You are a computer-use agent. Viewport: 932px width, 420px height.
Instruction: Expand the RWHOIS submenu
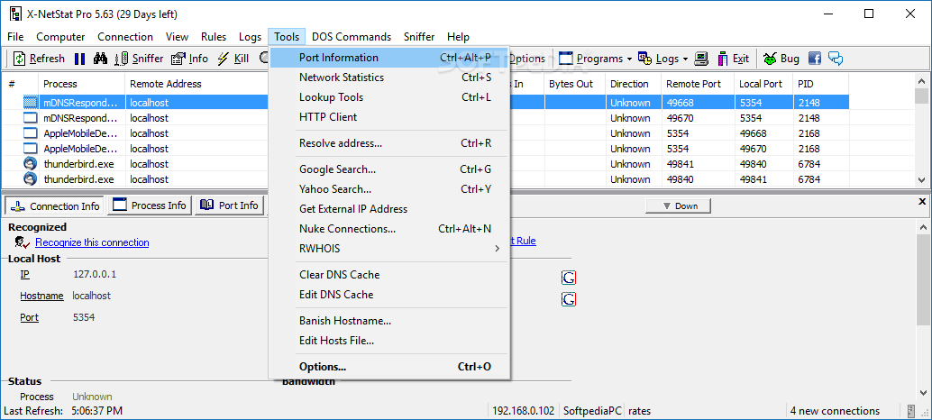coord(497,249)
